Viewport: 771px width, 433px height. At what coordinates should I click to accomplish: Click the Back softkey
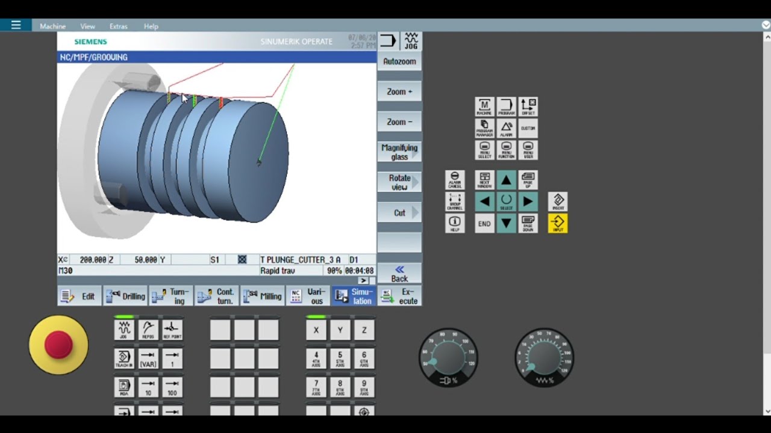(399, 274)
